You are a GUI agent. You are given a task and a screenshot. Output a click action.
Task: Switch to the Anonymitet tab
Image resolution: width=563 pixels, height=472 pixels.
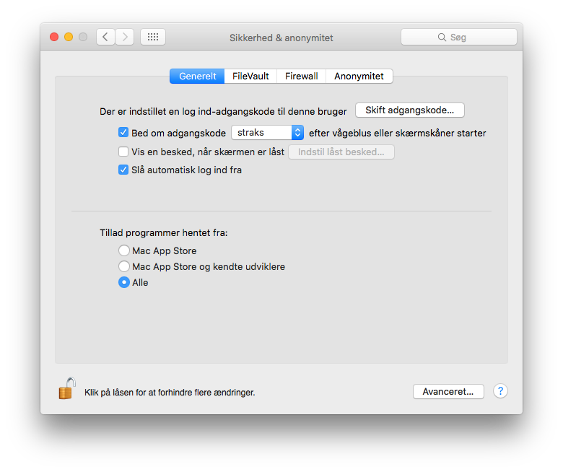click(x=359, y=76)
